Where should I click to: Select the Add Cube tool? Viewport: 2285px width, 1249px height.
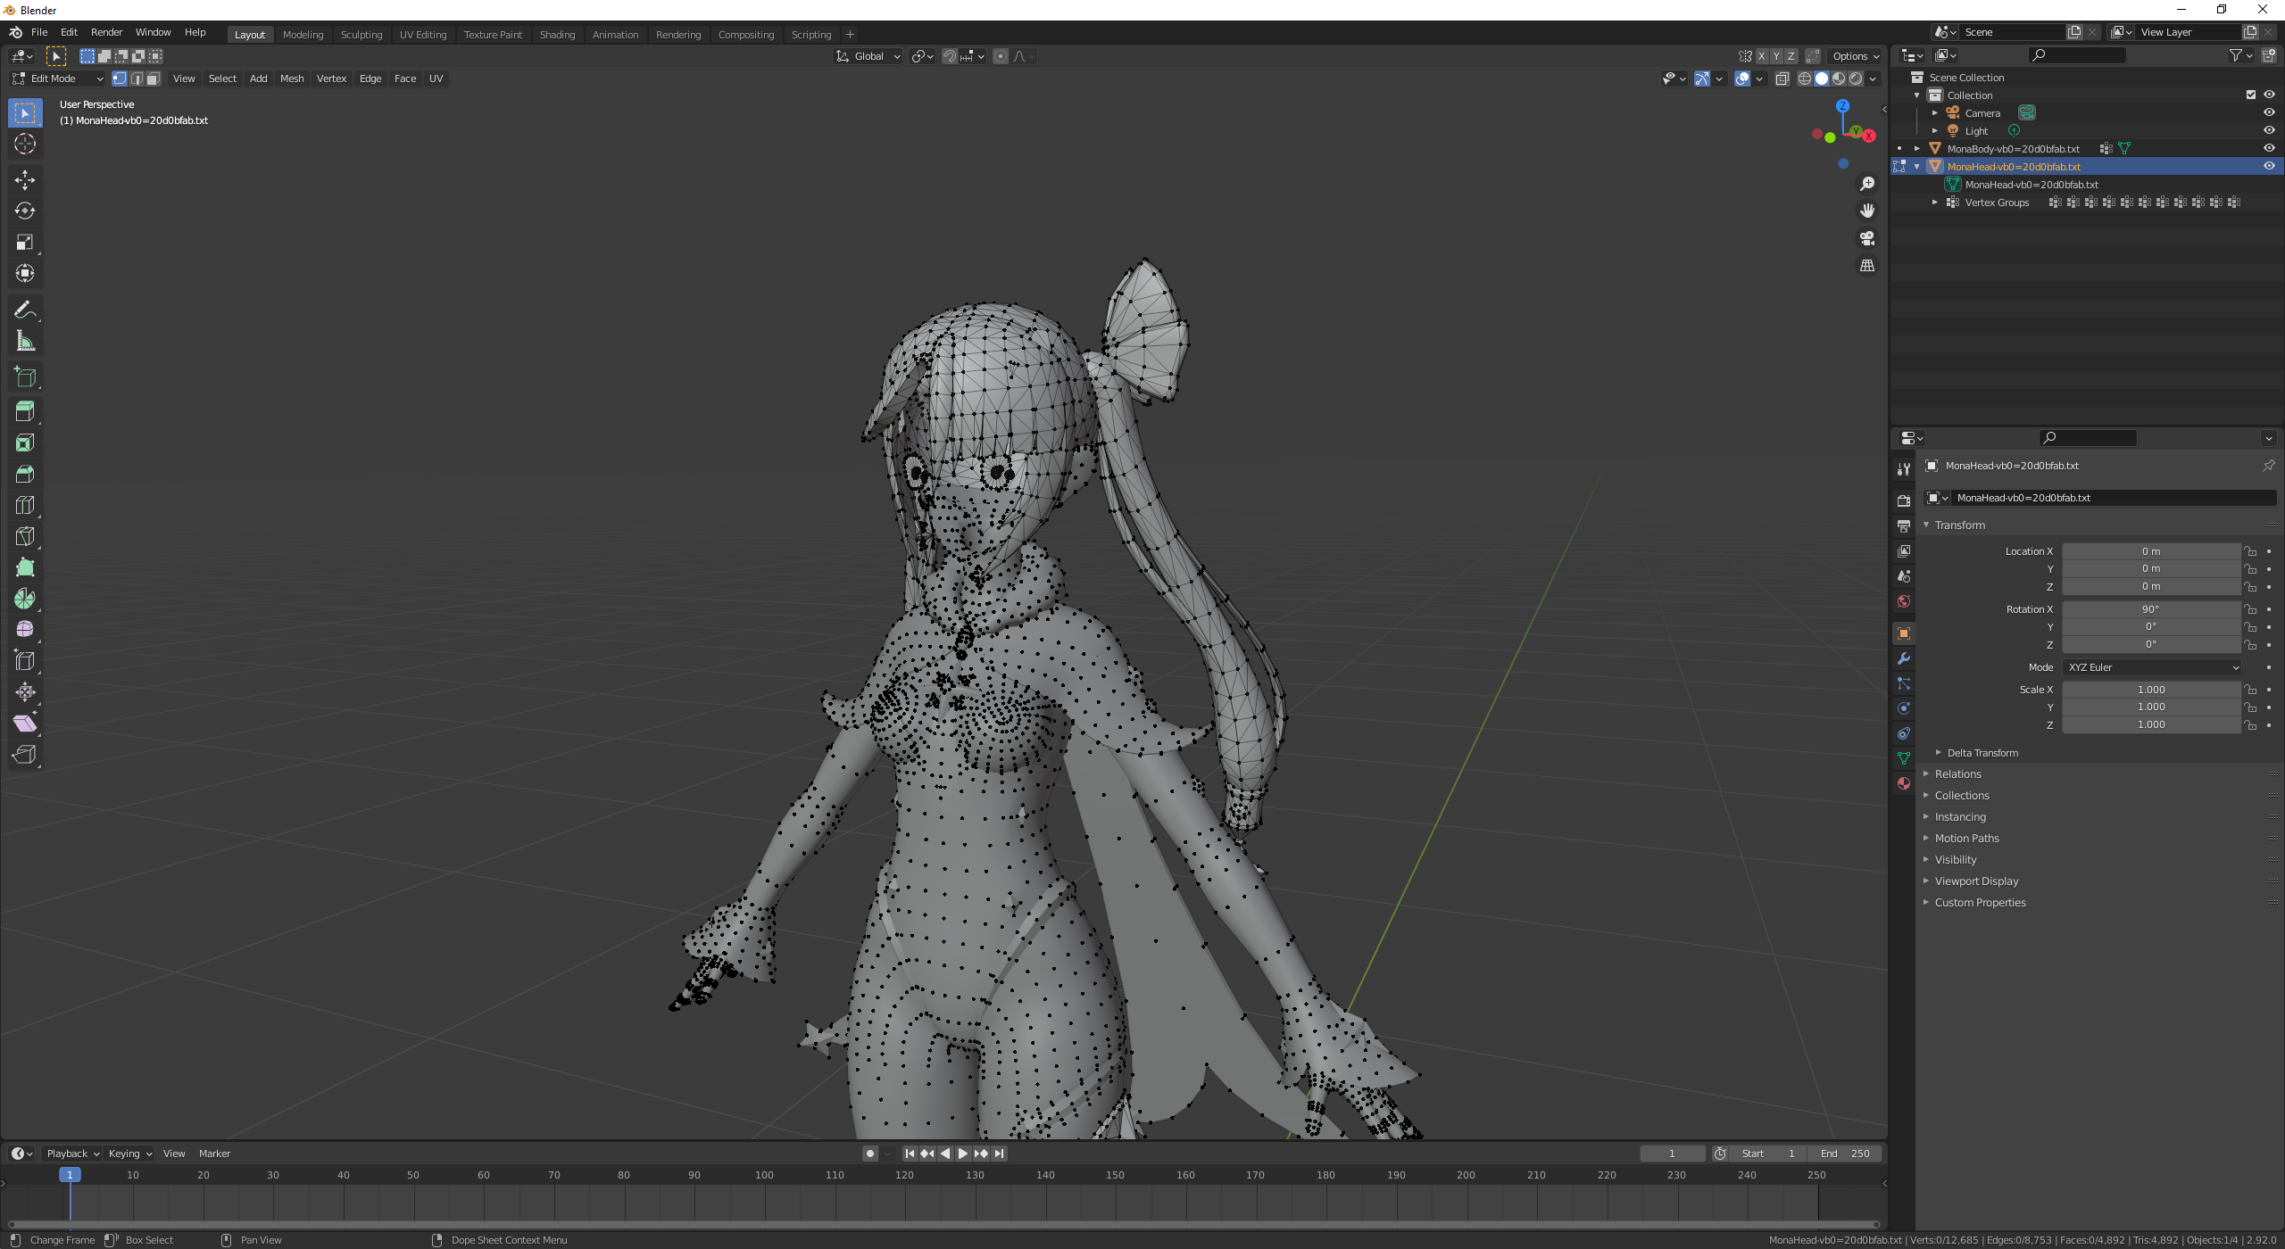[25, 376]
